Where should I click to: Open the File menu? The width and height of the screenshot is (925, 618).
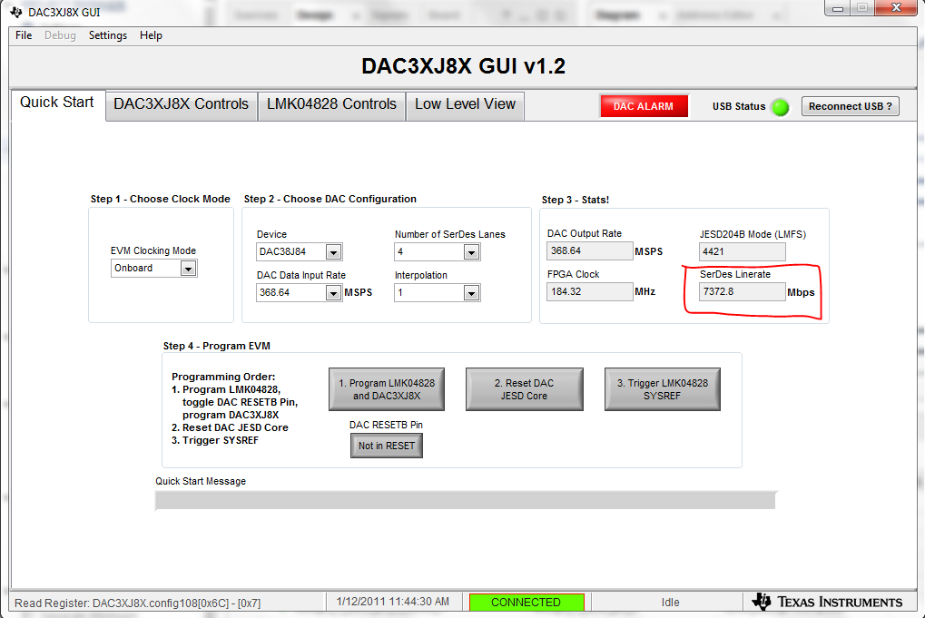click(x=24, y=35)
